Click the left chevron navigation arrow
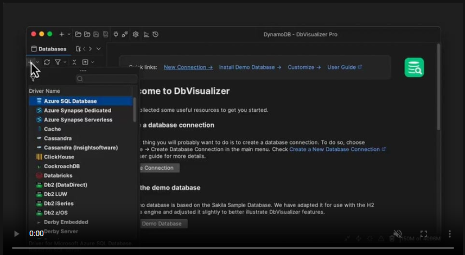Screen dimensions: 465x255 tap(84, 49)
